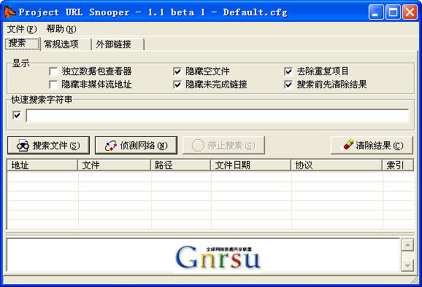Click the network icon on 侦测网络 button

(x=111, y=146)
